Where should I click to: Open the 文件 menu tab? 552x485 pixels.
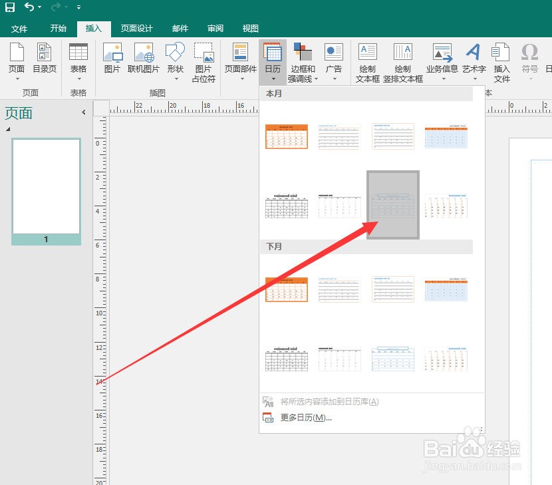click(x=19, y=29)
